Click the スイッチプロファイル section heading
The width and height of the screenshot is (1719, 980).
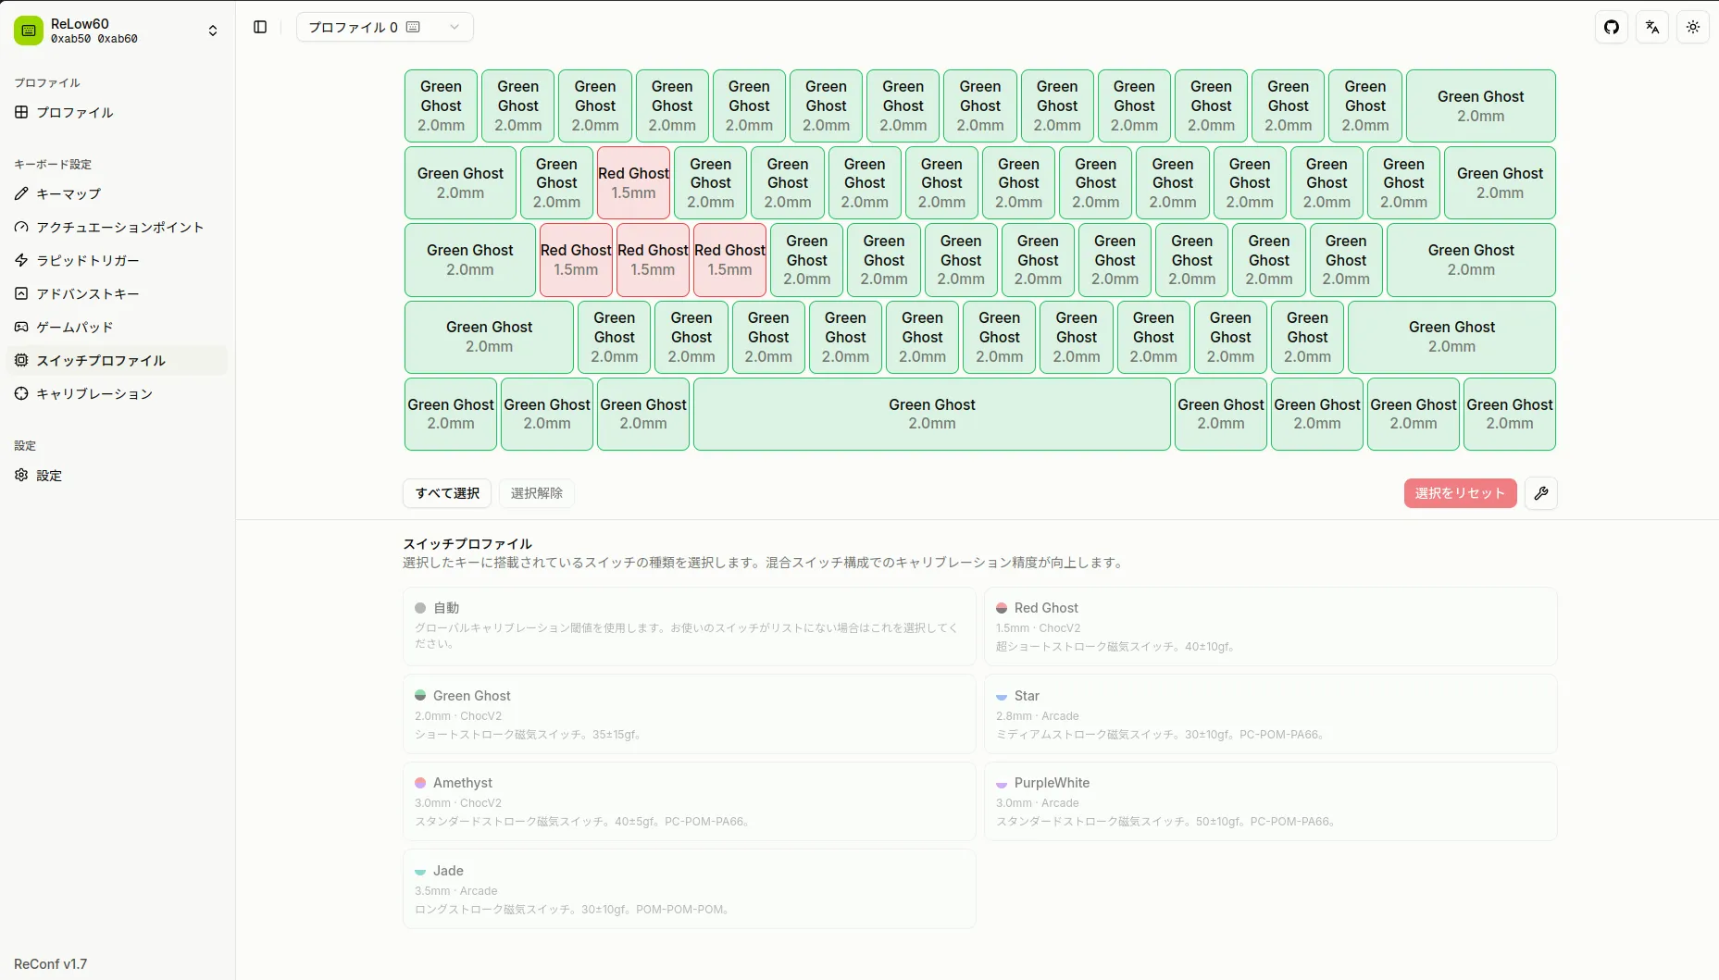[x=467, y=544]
